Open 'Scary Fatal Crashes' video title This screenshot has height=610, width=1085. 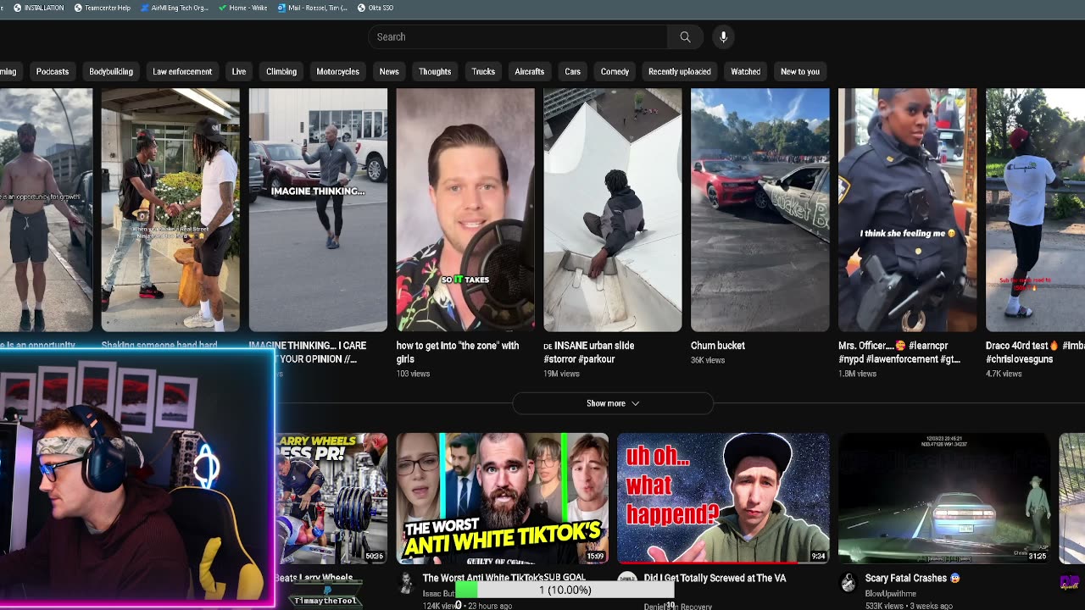point(912,578)
